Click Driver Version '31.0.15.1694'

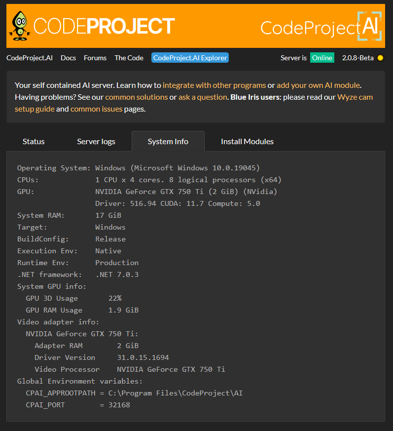[x=143, y=357]
